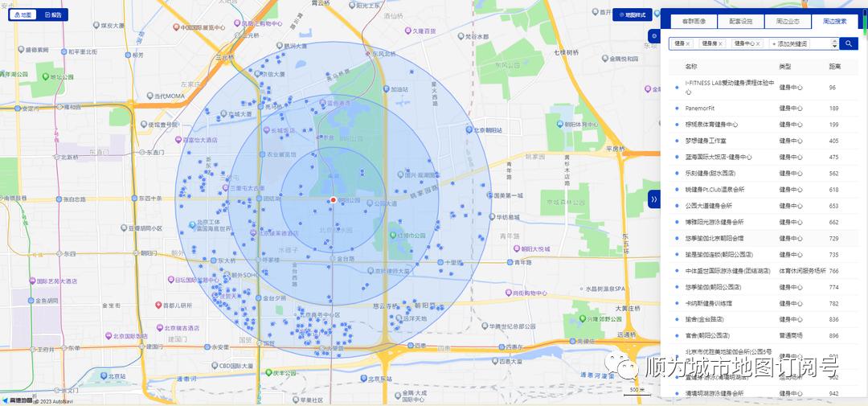Select the 蓝海国际大饭店-健身中心 result

(x=764, y=157)
